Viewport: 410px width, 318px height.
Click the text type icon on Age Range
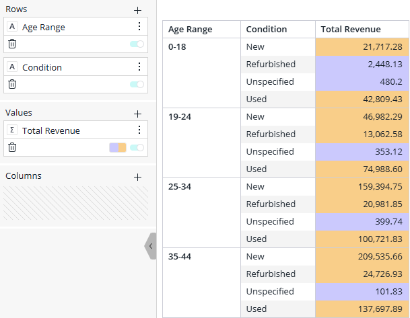pos(13,27)
